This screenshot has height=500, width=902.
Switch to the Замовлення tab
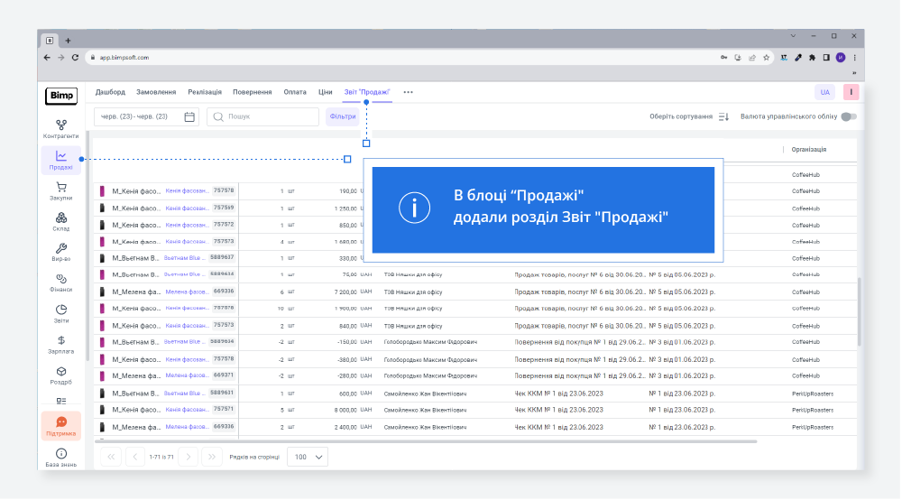[156, 92]
